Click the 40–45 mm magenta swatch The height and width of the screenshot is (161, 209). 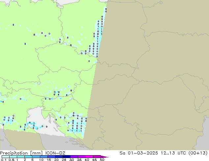coord(89,157)
